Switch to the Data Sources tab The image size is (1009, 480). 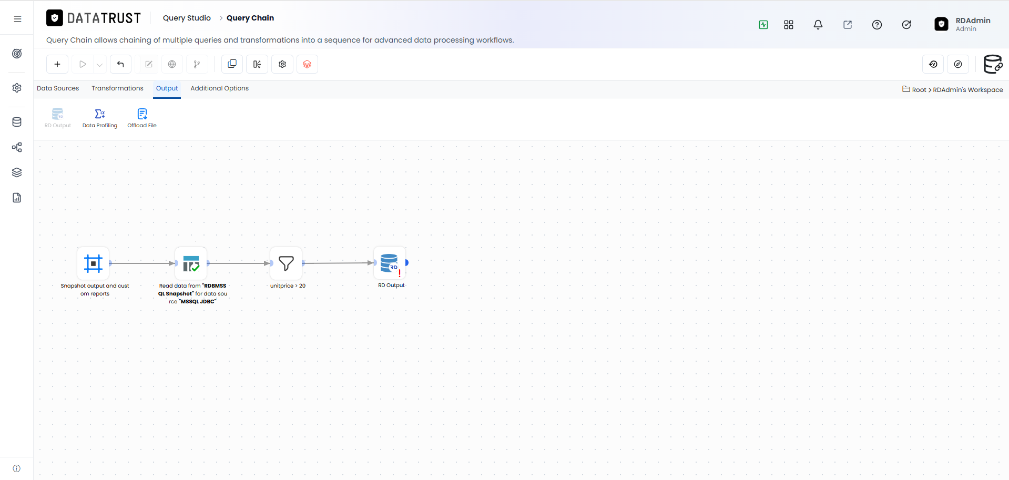point(58,88)
